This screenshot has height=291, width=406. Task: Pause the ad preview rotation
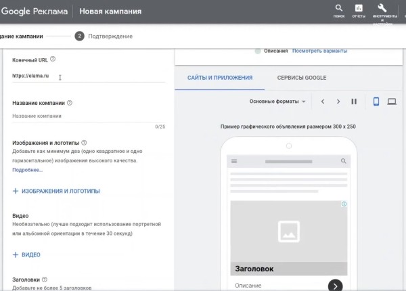(353, 102)
